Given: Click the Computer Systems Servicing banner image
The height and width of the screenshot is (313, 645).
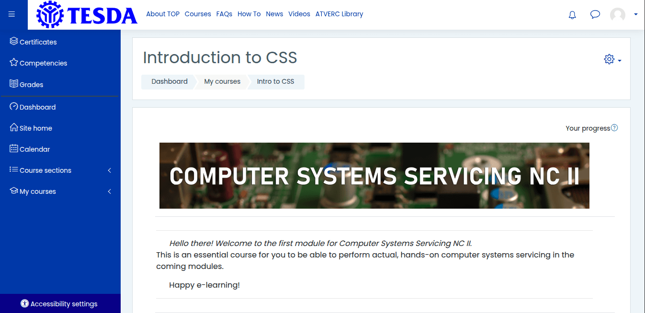Looking at the screenshot, I should (374, 176).
